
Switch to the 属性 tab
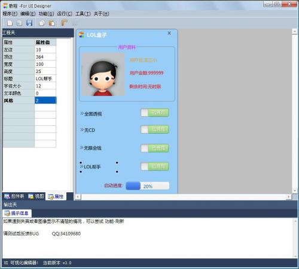click(56, 197)
